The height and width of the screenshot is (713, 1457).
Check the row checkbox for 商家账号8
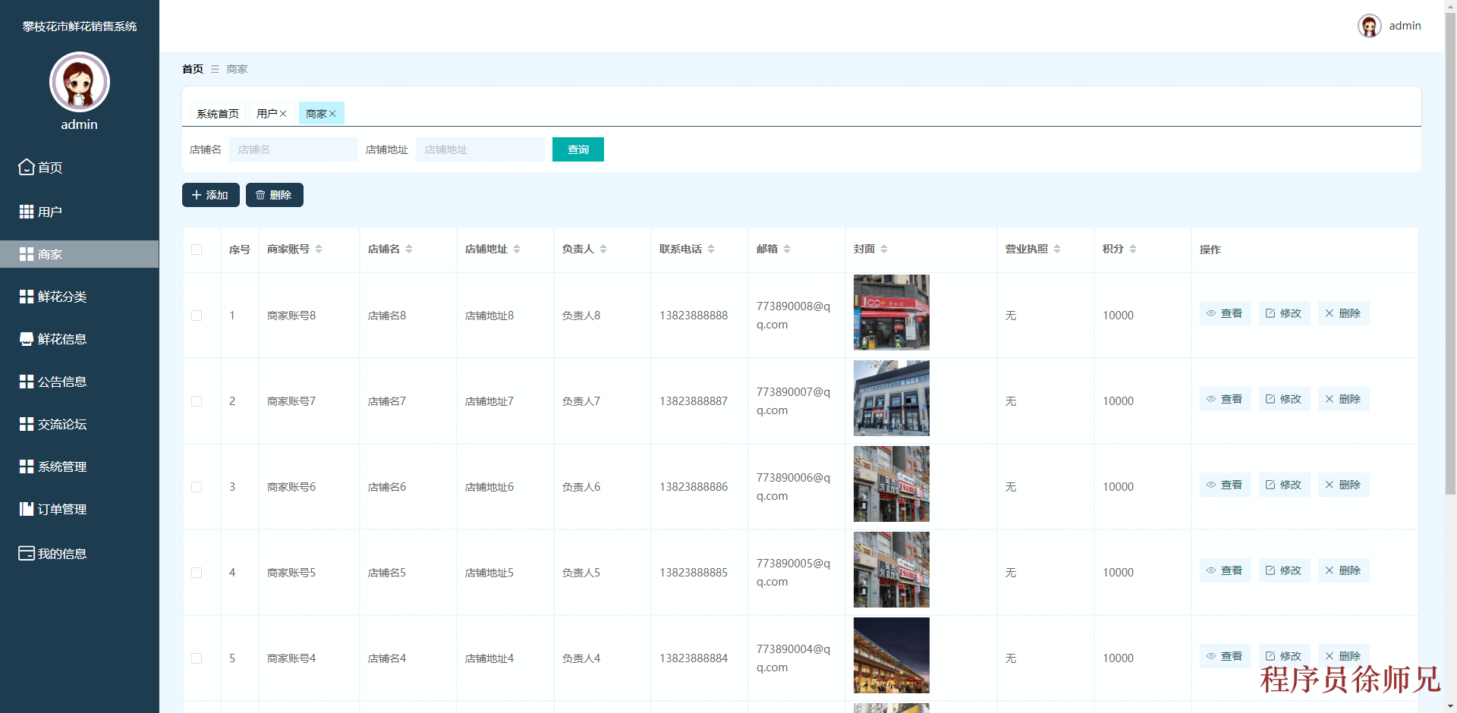pos(197,316)
